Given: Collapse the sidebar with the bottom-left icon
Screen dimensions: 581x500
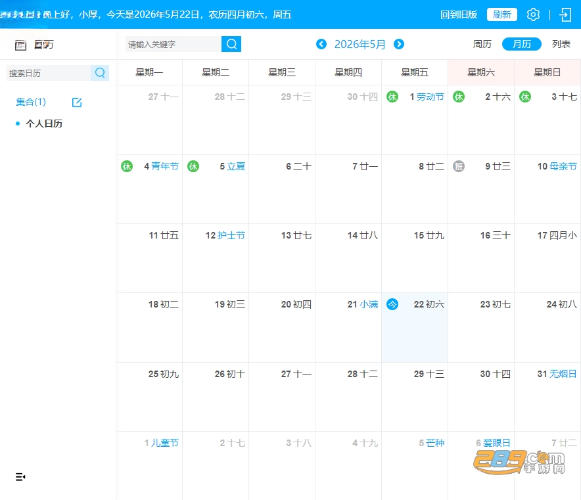Looking at the screenshot, I should click(20, 476).
